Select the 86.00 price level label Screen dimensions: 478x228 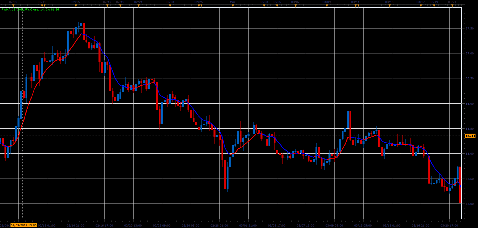(x=470, y=104)
